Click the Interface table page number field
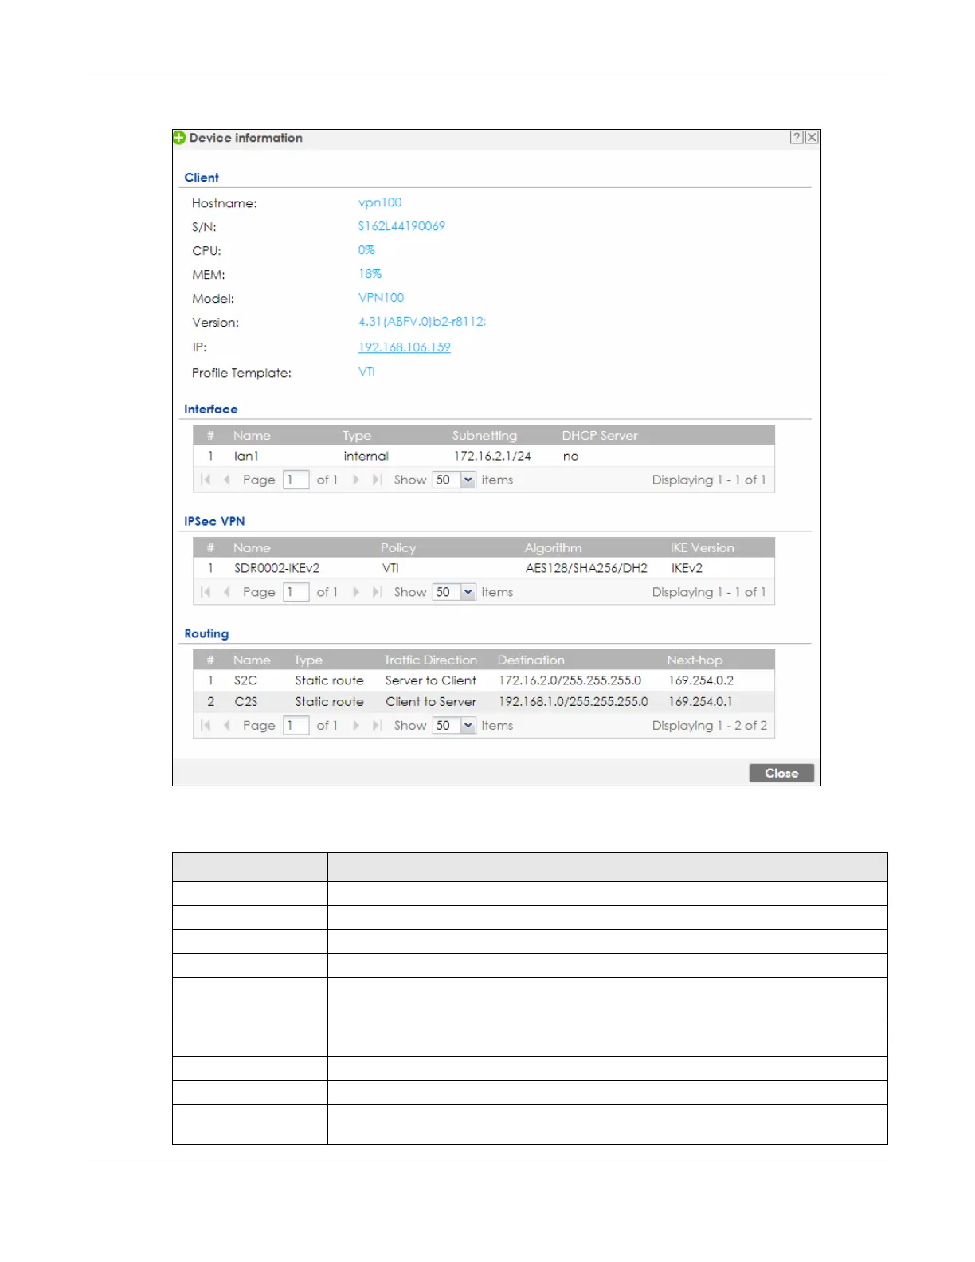The width and height of the screenshot is (975, 1262). [x=296, y=480]
